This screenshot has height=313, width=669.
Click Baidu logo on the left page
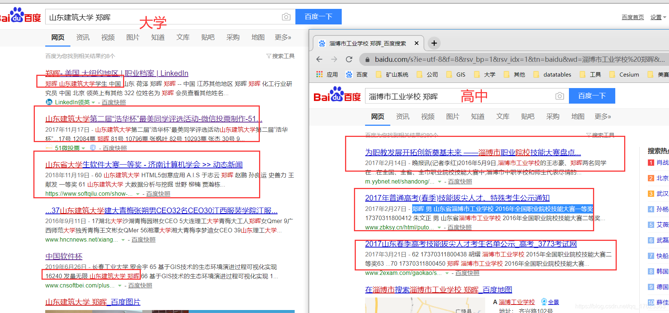coord(20,16)
